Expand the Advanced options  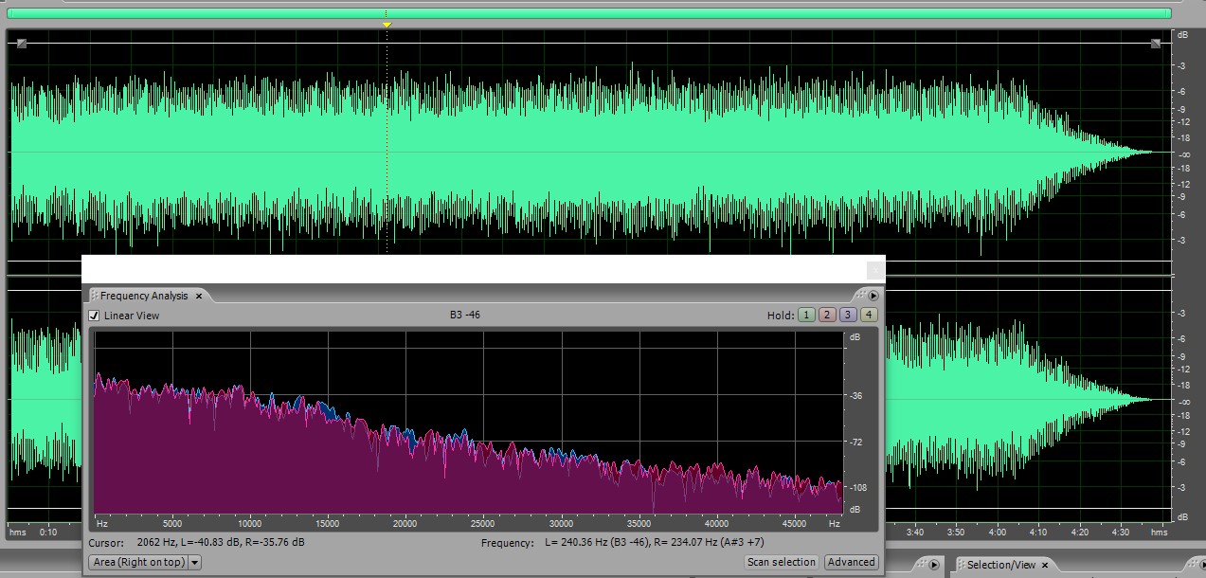(851, 562)
